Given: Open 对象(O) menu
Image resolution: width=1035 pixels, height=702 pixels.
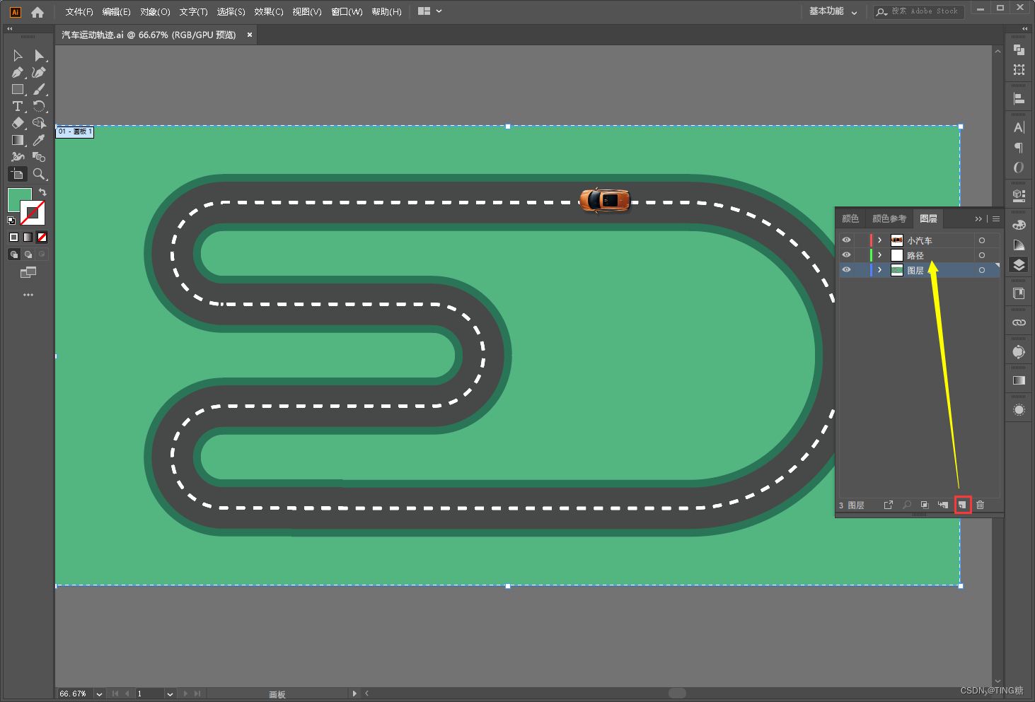Looking at the screenshot, I should pyautogui.click(x=155, y=12).
